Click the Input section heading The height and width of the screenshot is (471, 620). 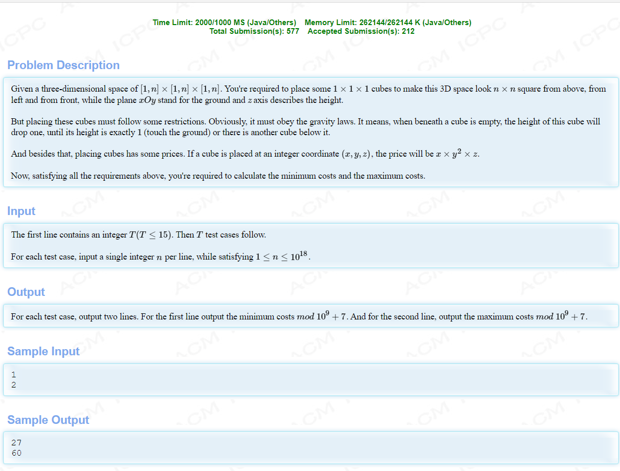(21, 211)
